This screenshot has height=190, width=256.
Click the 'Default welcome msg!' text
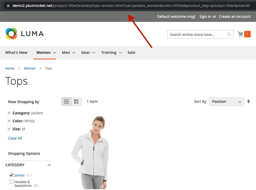coord(176,17)
